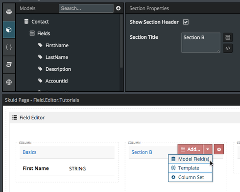The width and height of the screenshot is (240, 192).
Task: Select the Basics section header
Action: (x=67, y=152)
